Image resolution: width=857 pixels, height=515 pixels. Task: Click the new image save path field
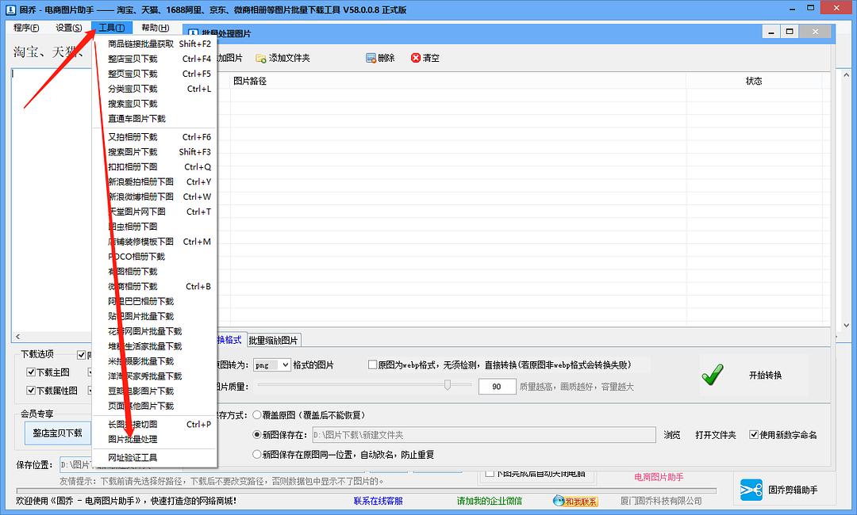click(484, 435)
